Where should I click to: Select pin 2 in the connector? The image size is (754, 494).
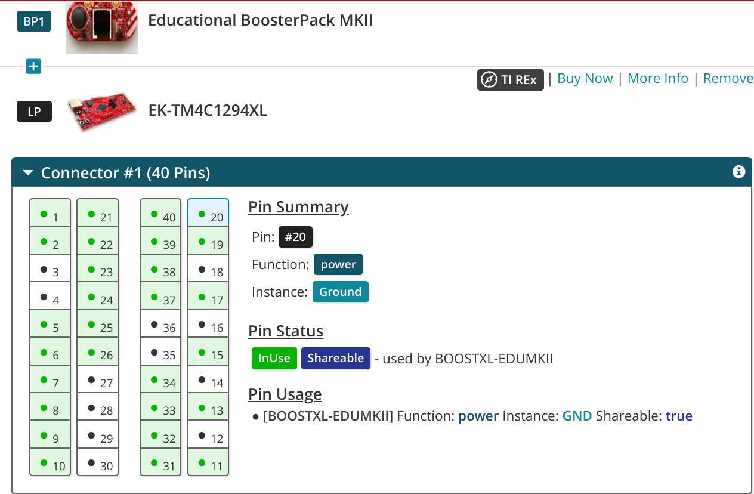pyautogui.click(x=50, y=241)
